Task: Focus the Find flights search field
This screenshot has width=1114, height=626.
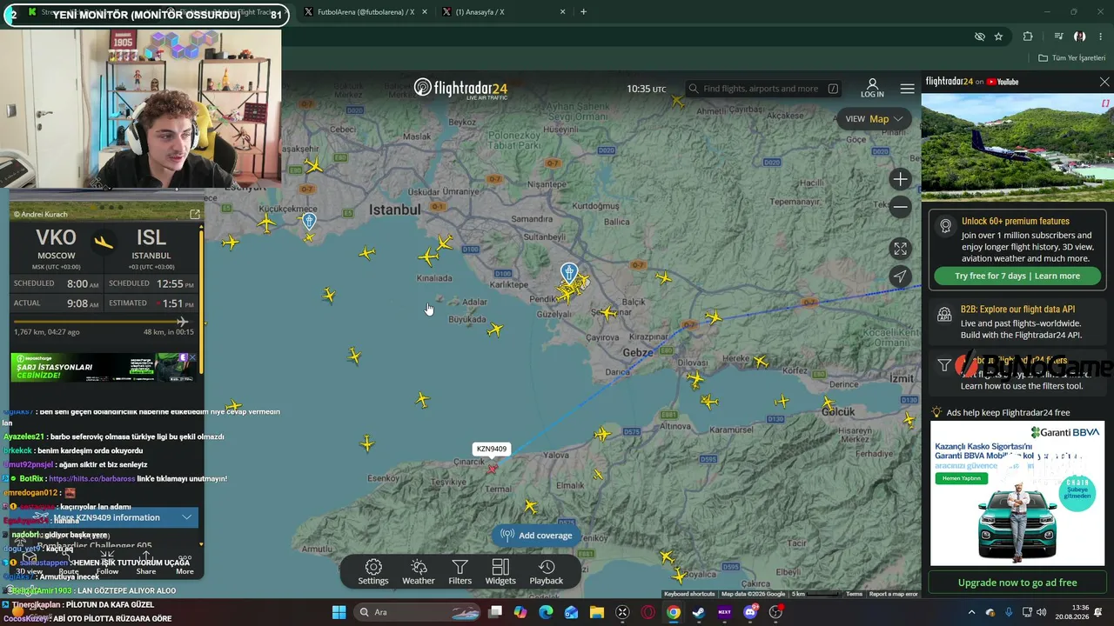Action: (x=764, y=89)
